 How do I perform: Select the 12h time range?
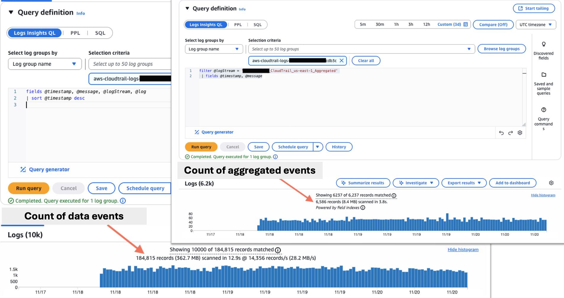pos(426,25)
